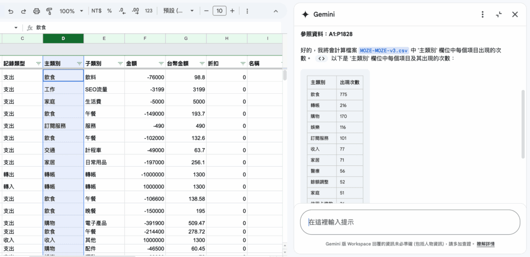Screen dimensions: 530x257
Task: Select column H header
Action: coord(227,38)
